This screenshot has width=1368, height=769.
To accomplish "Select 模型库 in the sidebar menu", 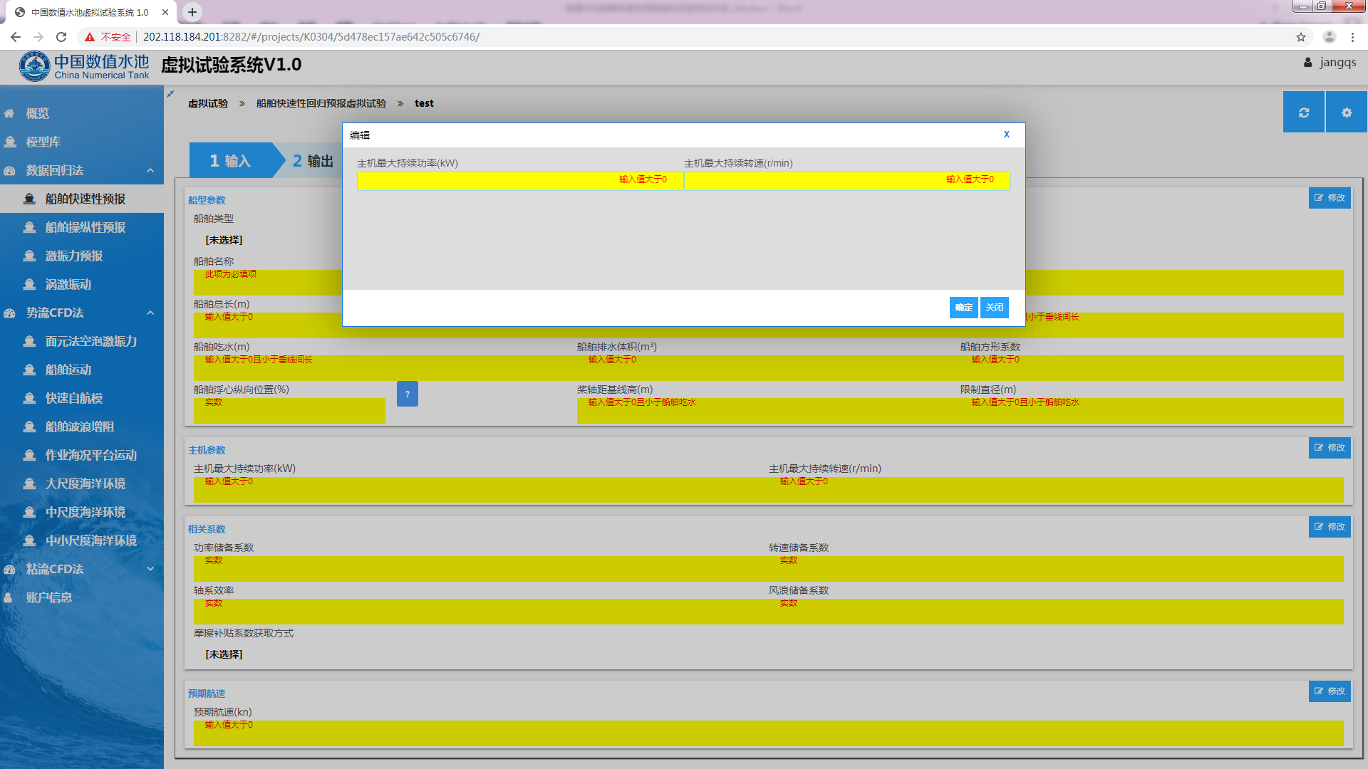I will pos(43,142).
